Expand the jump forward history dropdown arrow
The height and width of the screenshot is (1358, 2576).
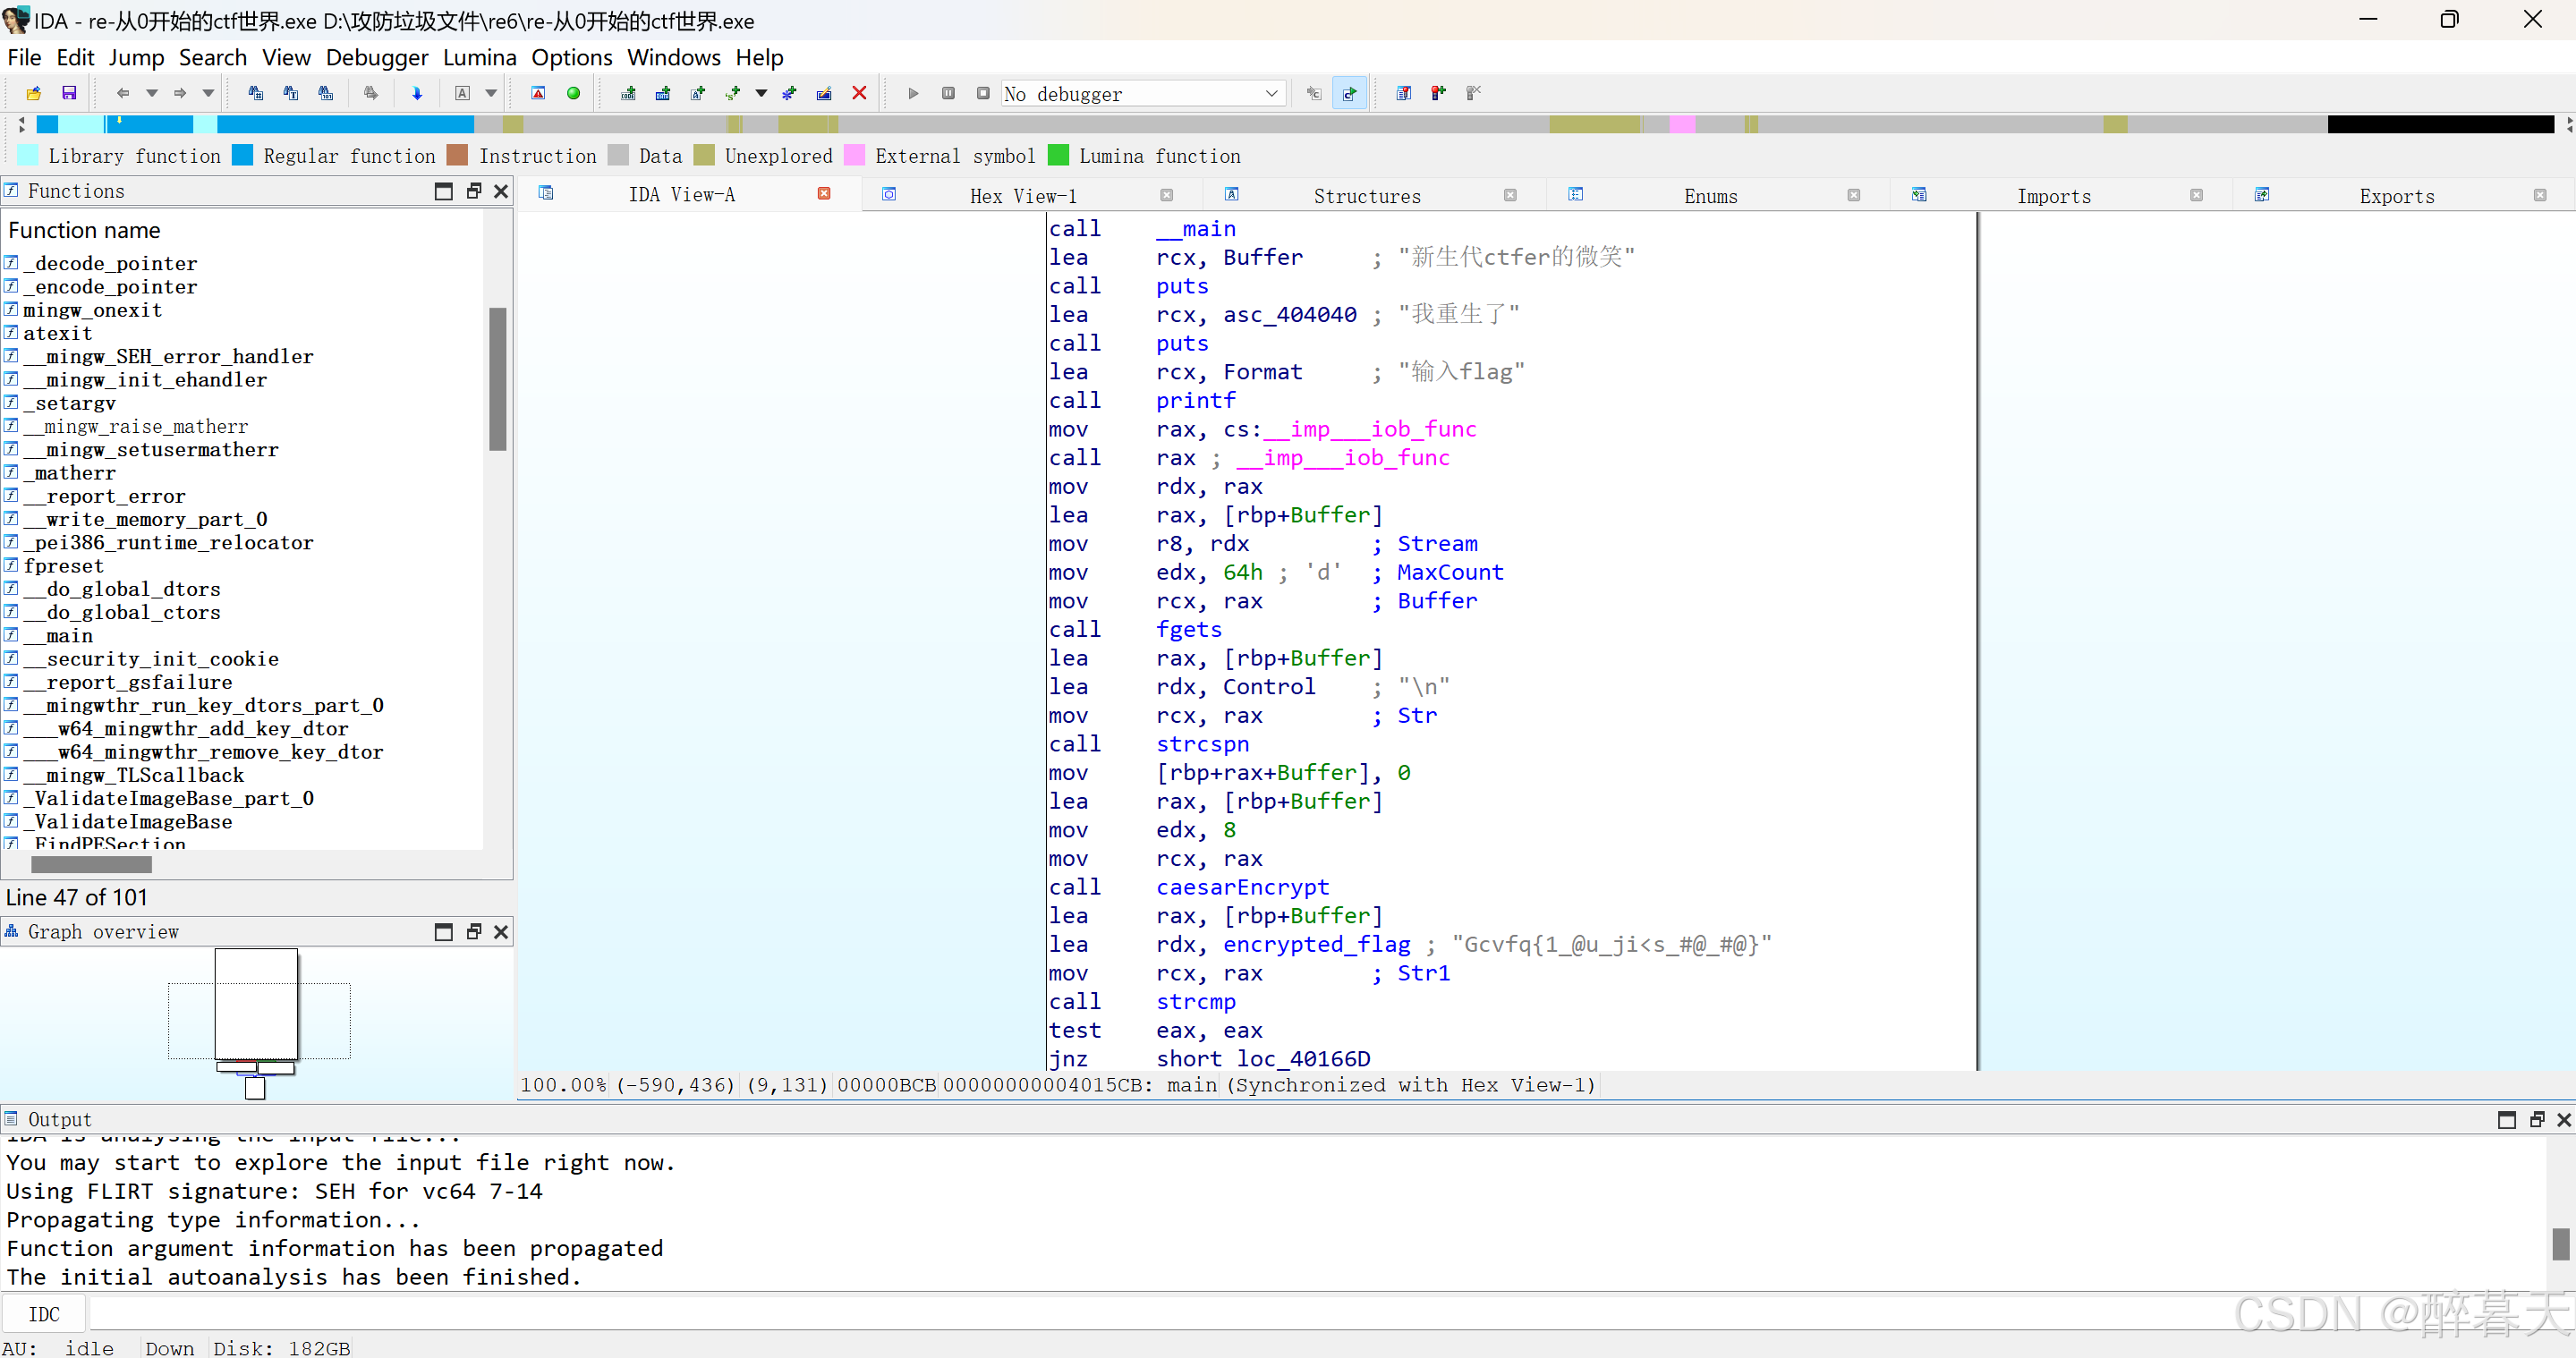coord(208,93)
